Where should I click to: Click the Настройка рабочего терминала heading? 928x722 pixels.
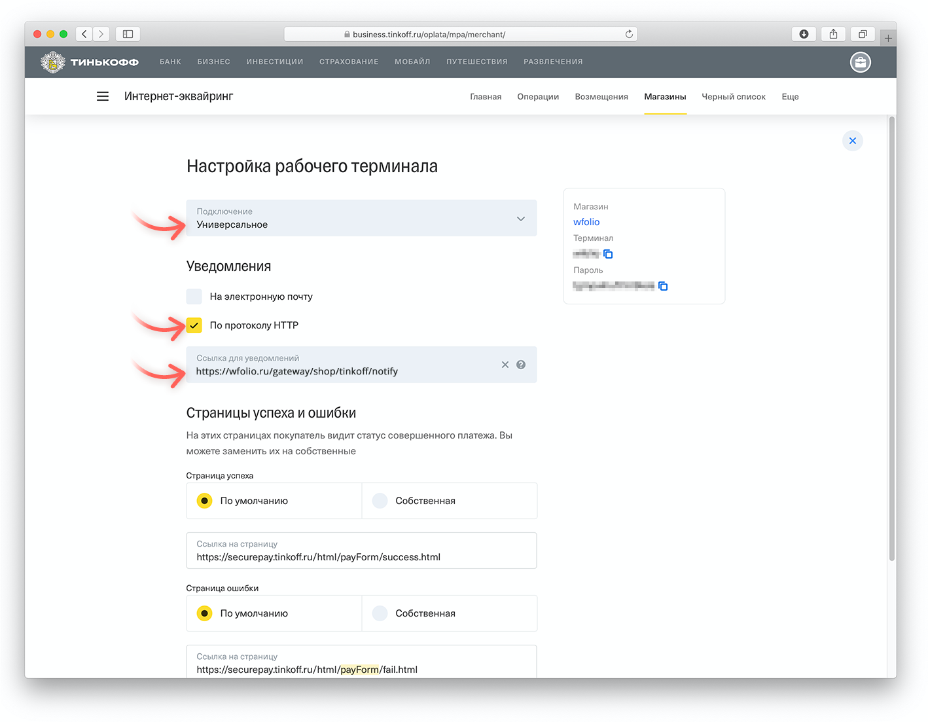click(x=312, y=166)
